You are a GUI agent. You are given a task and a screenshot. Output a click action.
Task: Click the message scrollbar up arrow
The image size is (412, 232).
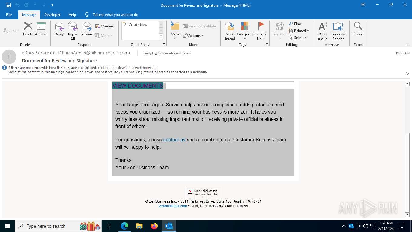(407, 84)
